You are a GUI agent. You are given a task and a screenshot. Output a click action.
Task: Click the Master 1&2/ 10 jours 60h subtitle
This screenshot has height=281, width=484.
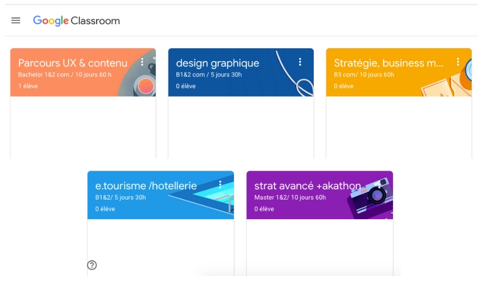(290, 197)
